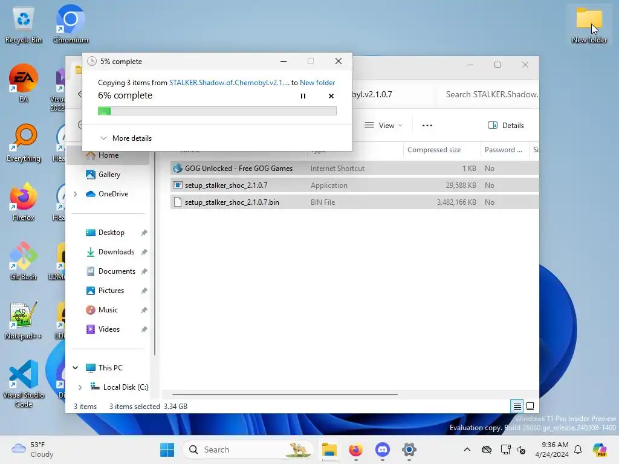Screen dimensions: 619x464
Task: Sort by Password column header
Action: pyautogui.click(x=504, y=150)
